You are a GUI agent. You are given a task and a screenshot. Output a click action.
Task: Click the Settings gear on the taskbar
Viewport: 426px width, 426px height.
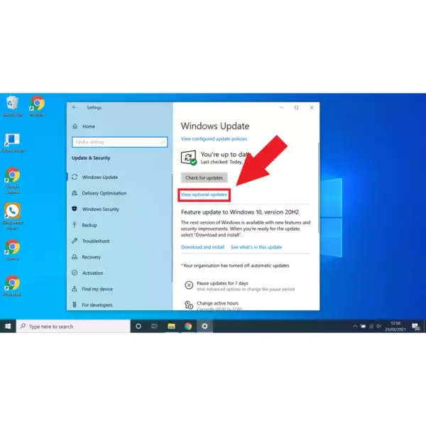coord(204,326)
